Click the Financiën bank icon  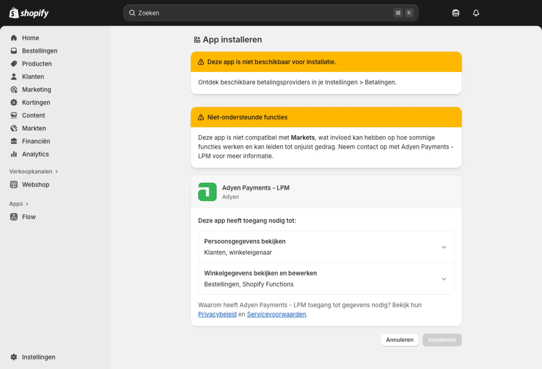pos(14,141)
